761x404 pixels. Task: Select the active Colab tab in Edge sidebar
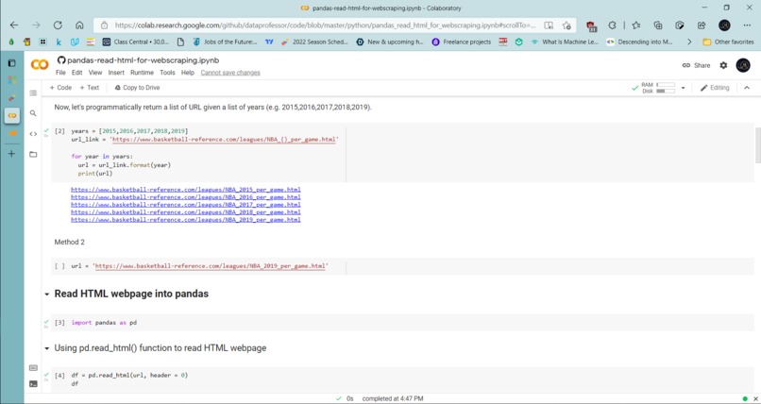click(x=12, y=115)
